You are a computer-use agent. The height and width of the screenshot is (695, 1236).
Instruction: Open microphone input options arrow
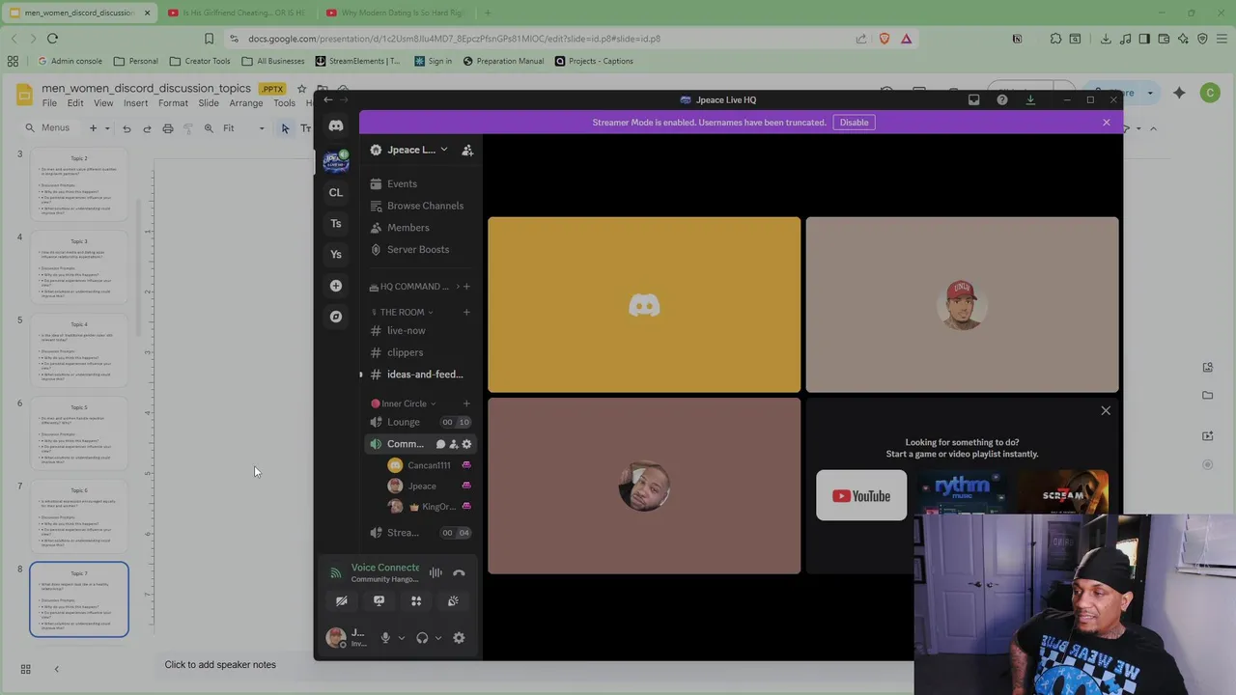coord(402,638)
